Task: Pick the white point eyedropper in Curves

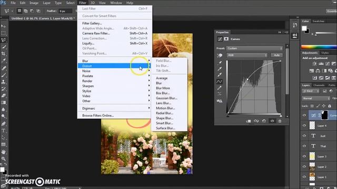Action: 220,75
